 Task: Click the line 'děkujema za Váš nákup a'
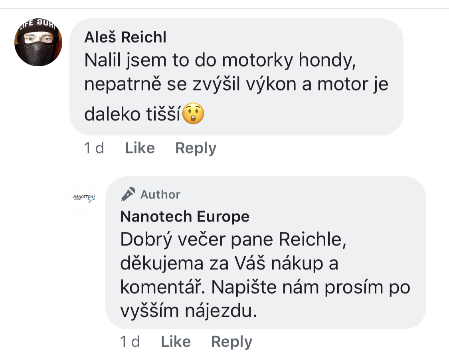[229, 264]
